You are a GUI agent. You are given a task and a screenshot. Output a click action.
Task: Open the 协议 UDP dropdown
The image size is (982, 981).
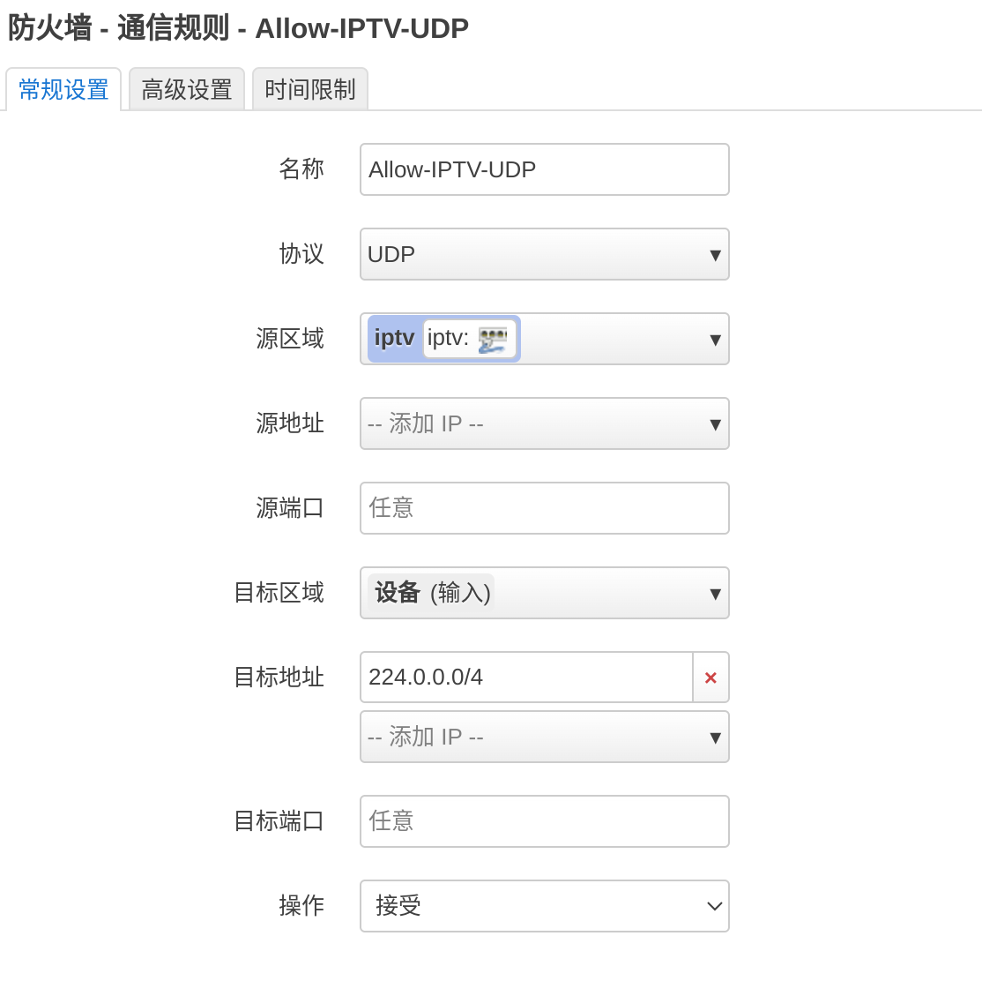pos(544,254)
